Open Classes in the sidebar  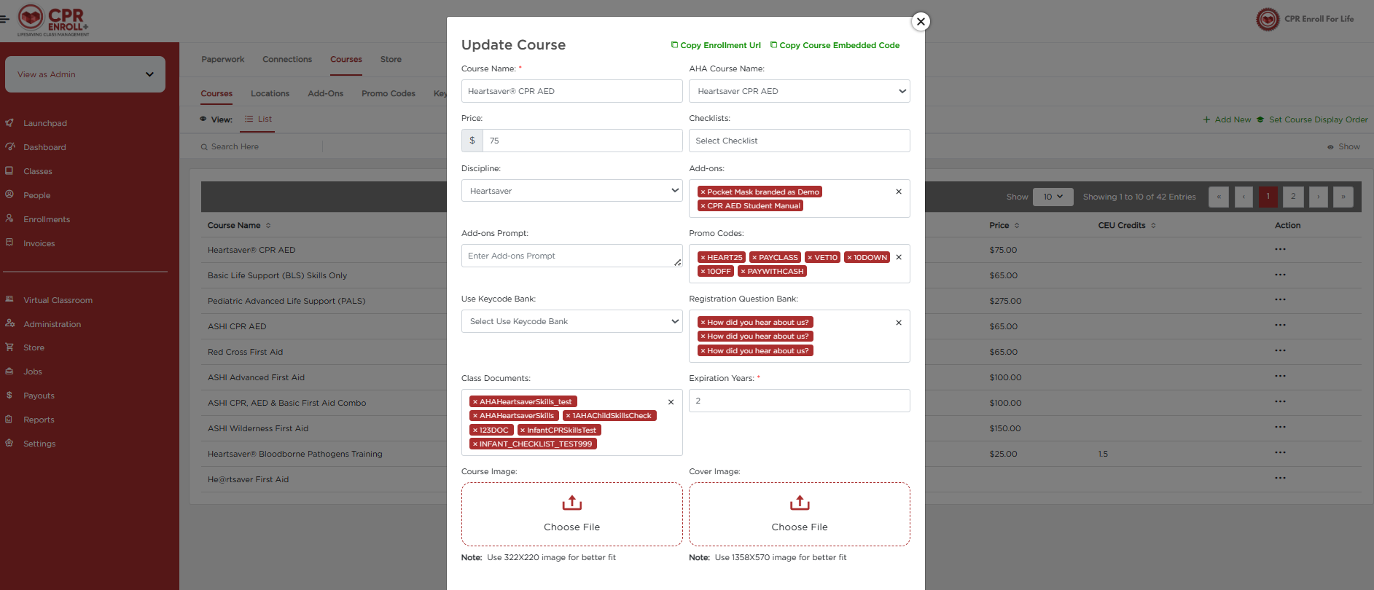tap(38, 171)
